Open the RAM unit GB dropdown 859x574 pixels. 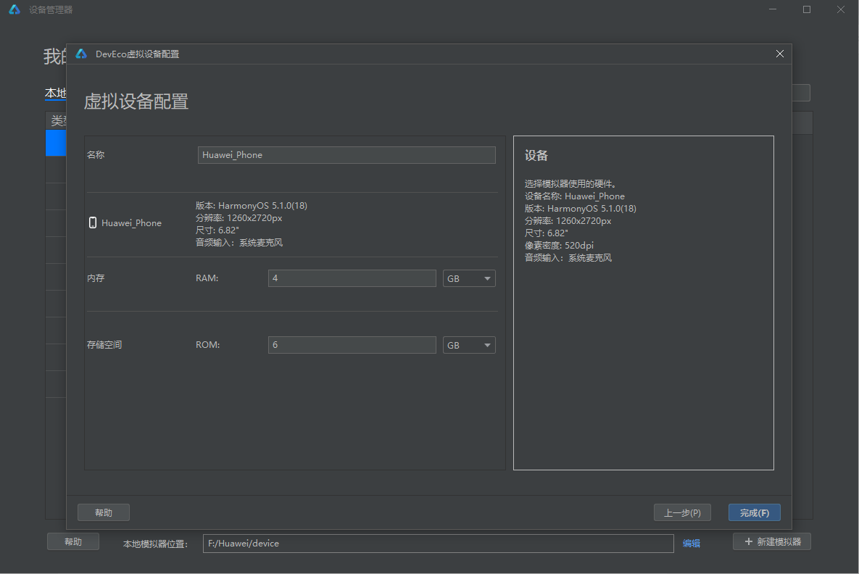(x=469, y=279)
